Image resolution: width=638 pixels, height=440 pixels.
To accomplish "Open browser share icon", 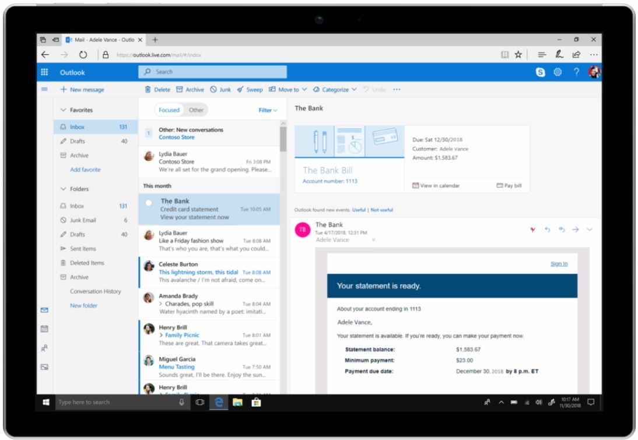I will tap(576, 55).
